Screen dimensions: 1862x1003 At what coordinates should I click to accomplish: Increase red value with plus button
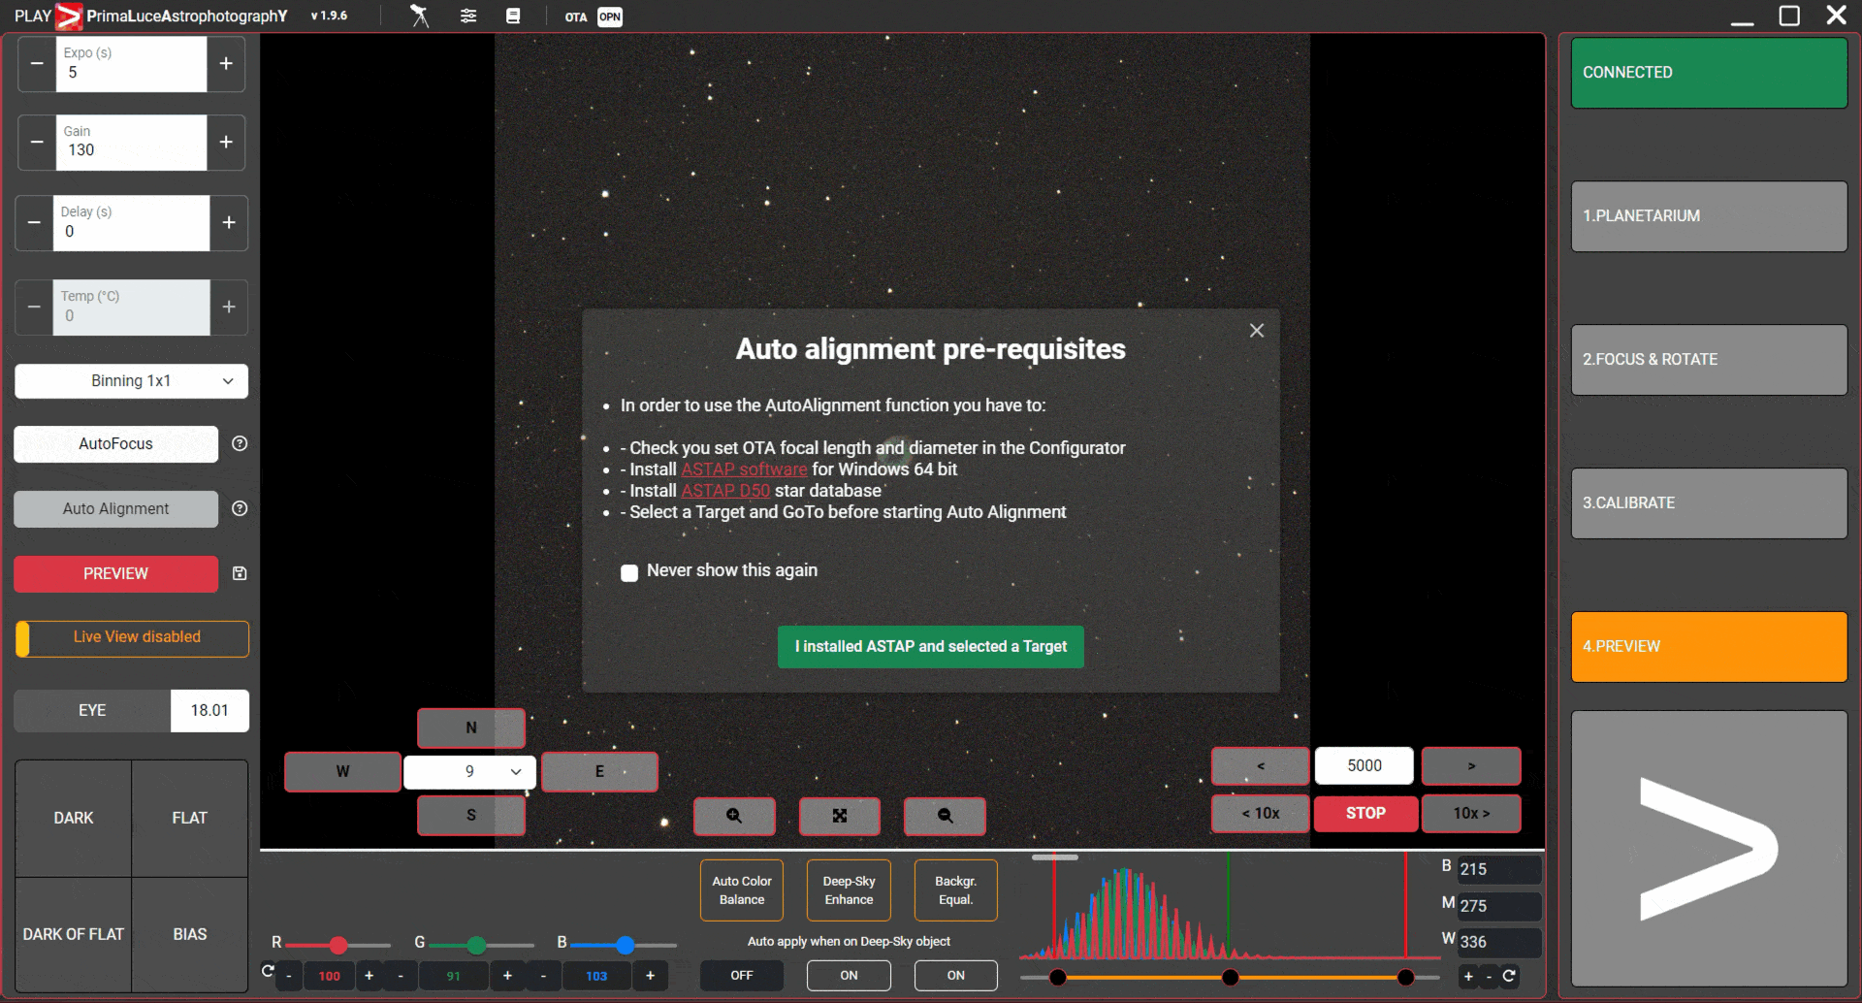pyautogui.click(x=369, y=976)
